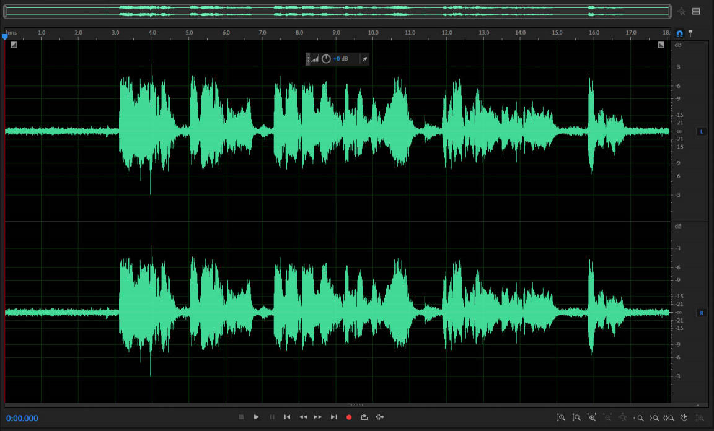Zoom in at the out point

pos(654,418)
